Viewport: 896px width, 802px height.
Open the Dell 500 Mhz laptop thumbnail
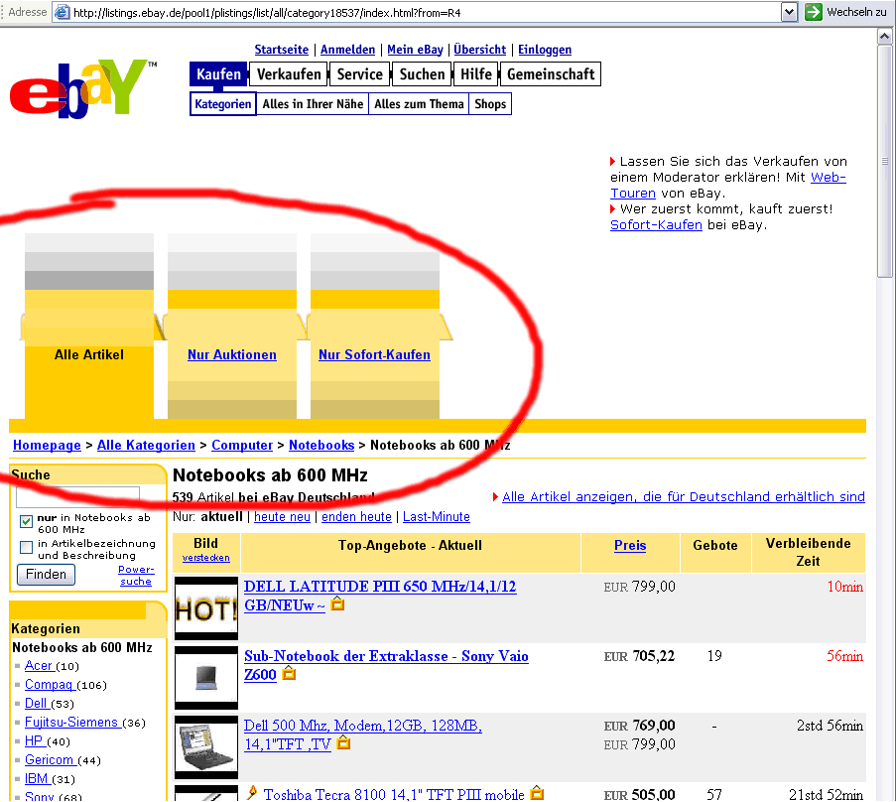(x=205, y=747)
